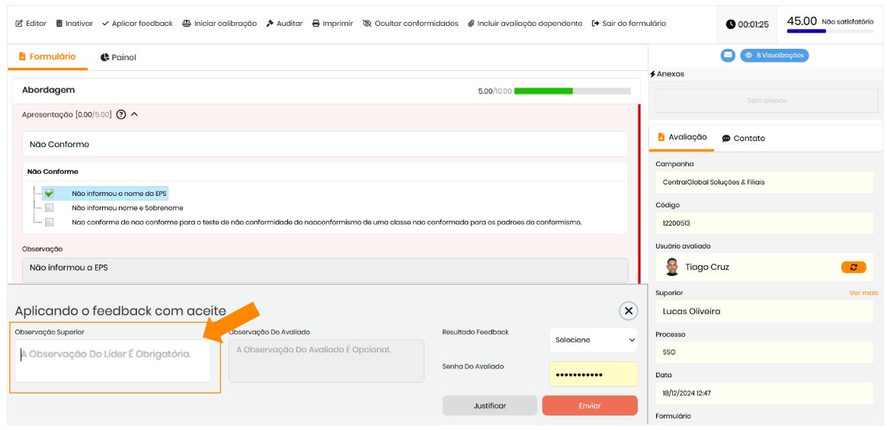This screenshot has width=887, height=430.
Task: Click the Observação Superior text field
Action: 113,361
